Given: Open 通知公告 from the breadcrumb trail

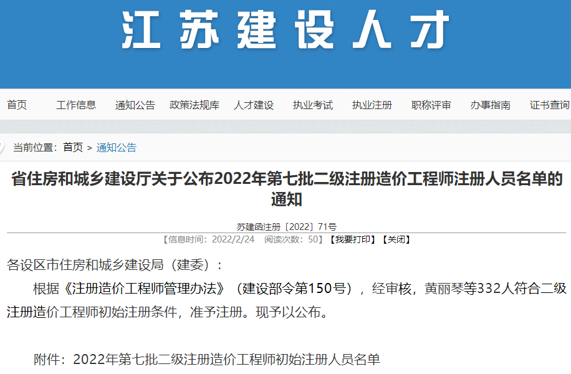Looking at the screenshot, I should coord(116,148).
